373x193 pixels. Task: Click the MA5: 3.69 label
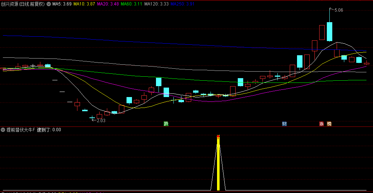pos(62,4)
